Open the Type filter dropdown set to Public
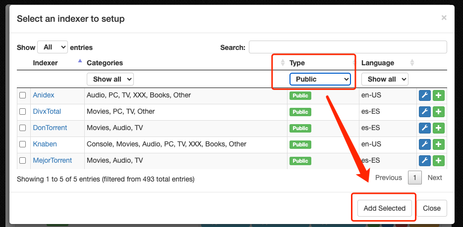 pyautogui.click(x=320, y=79)
